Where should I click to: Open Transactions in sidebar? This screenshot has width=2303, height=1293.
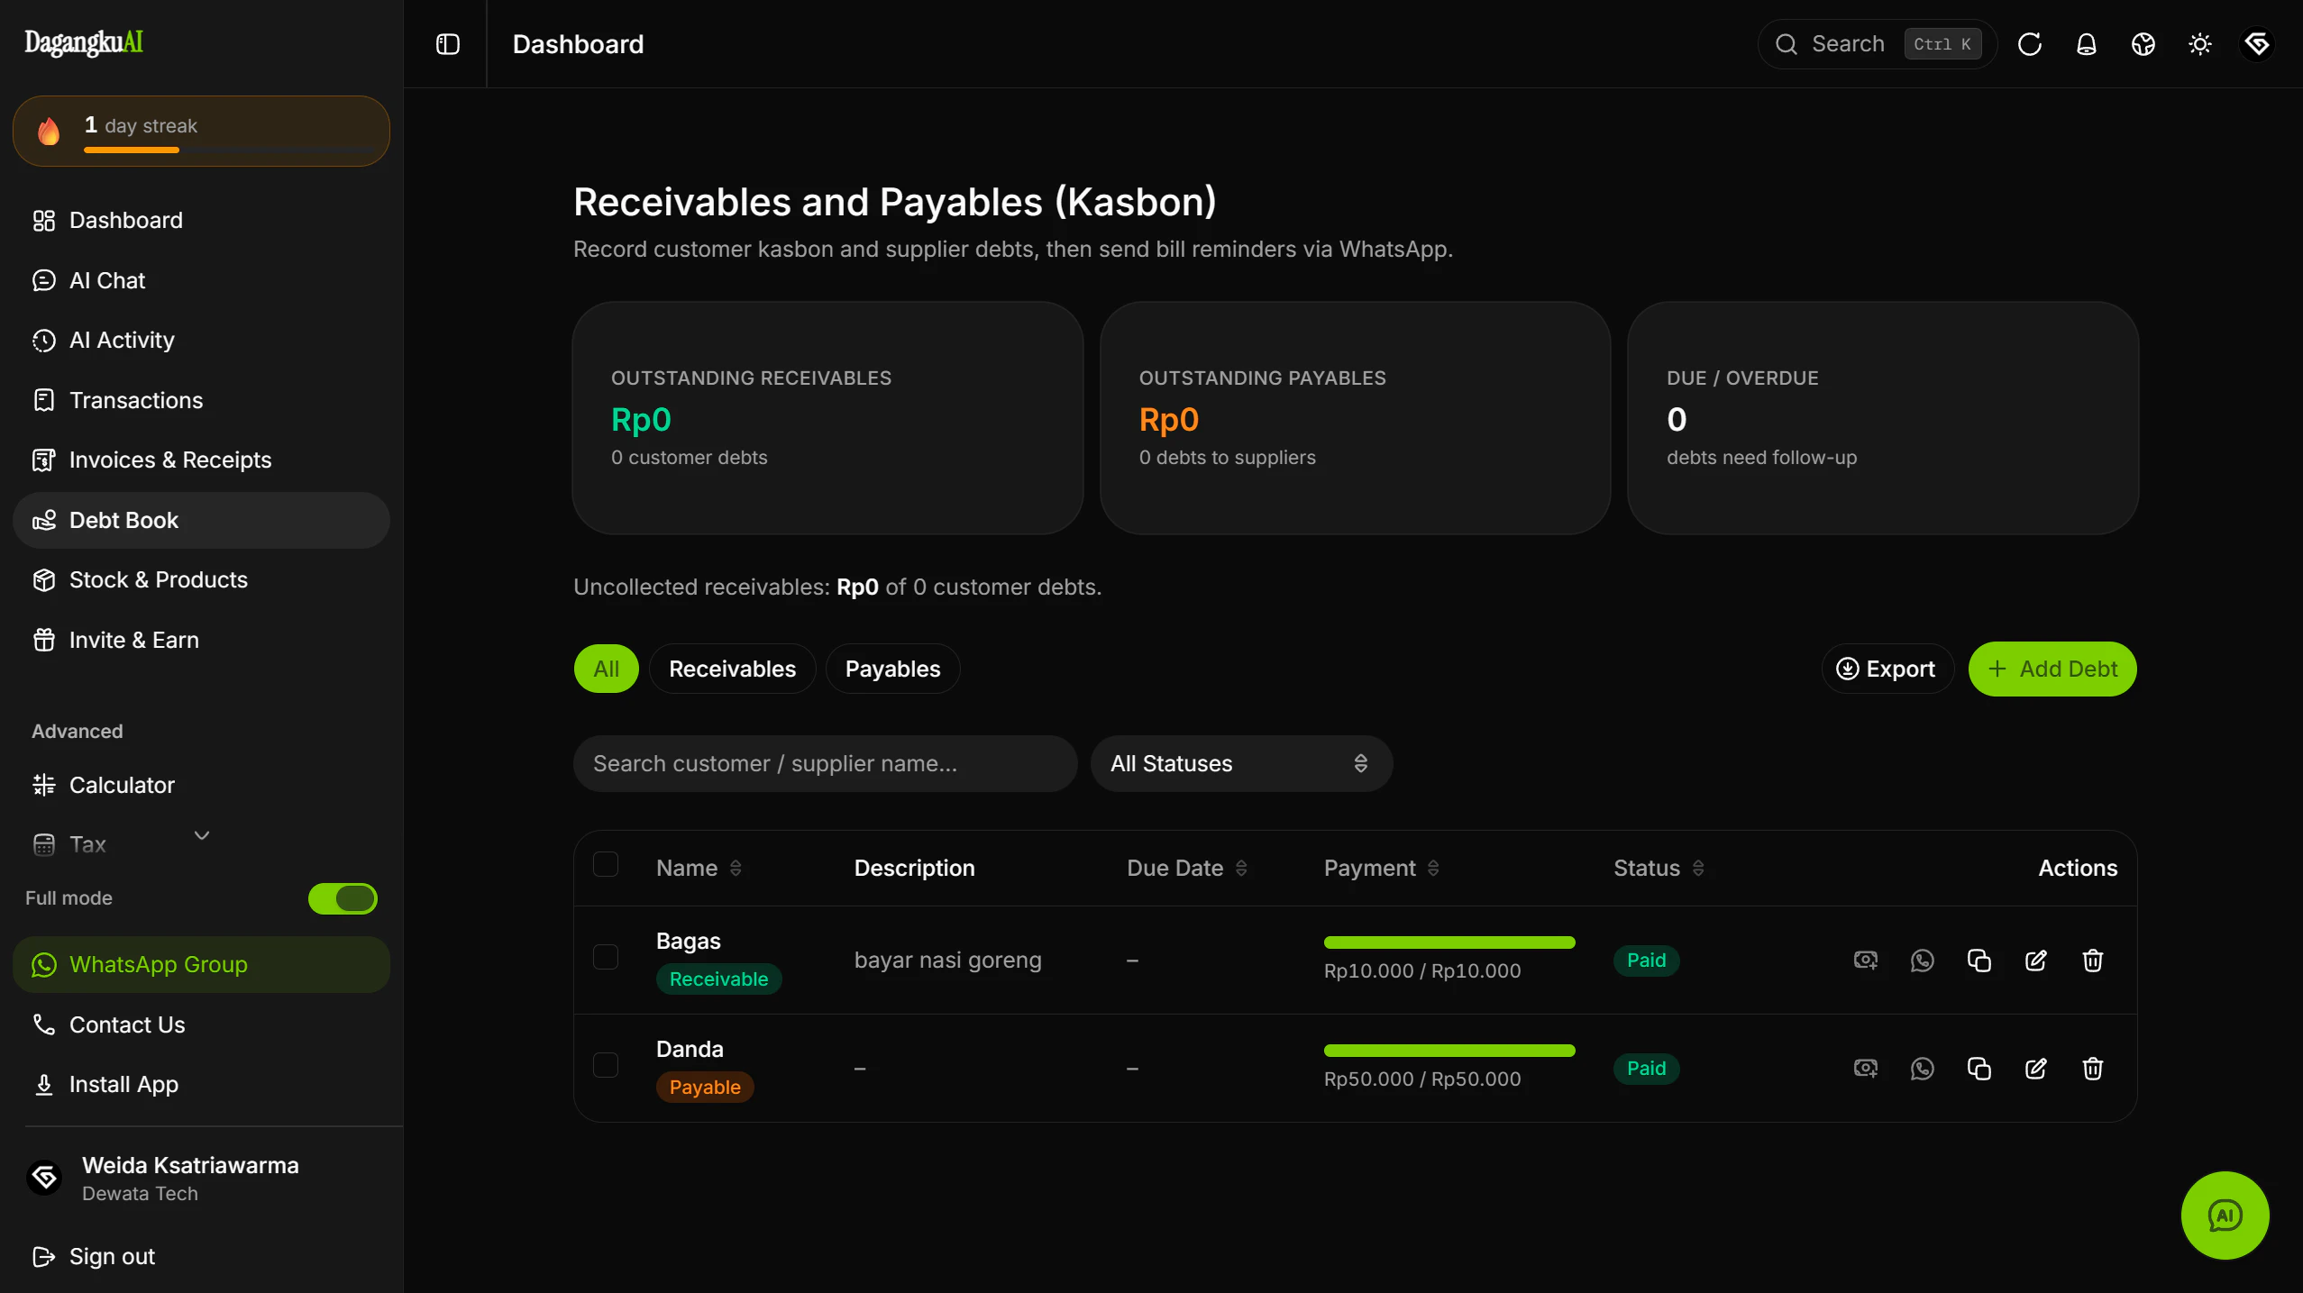coord(201,400)
